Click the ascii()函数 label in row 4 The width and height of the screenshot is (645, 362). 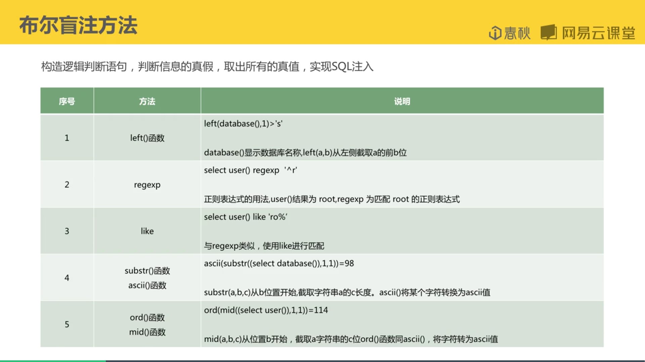(147, 285)
